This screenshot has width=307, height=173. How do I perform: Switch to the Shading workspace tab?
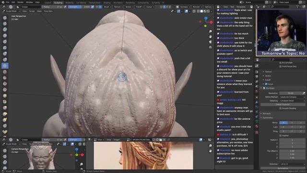click(107, 3)
